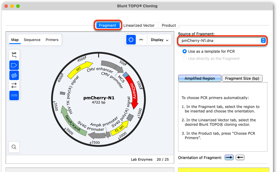The height and width of the screenshot is (172, 277).
Task: Click the SV40 promoter label
Action: (91, 126)
